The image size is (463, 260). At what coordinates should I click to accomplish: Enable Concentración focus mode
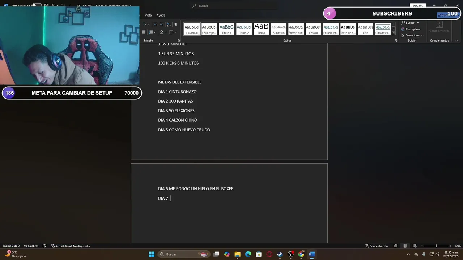[377, 246]
